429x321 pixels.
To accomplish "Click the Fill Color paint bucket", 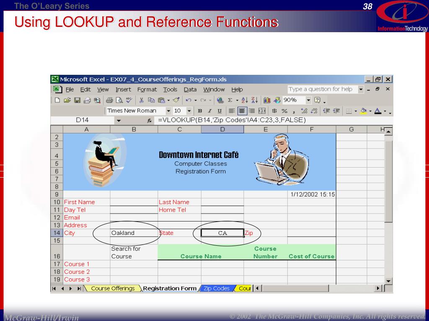I will (x=363, y=111).
